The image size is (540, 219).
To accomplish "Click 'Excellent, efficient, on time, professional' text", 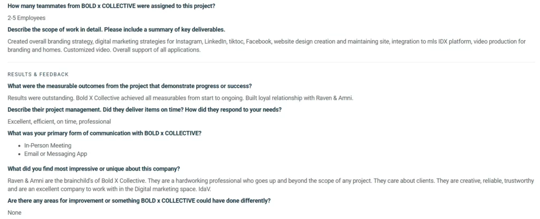I will pyautogui.click(x=59, y=122).
